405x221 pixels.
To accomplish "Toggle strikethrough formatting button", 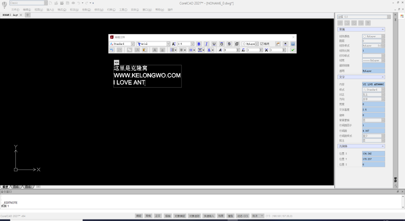I will (229, 44).
